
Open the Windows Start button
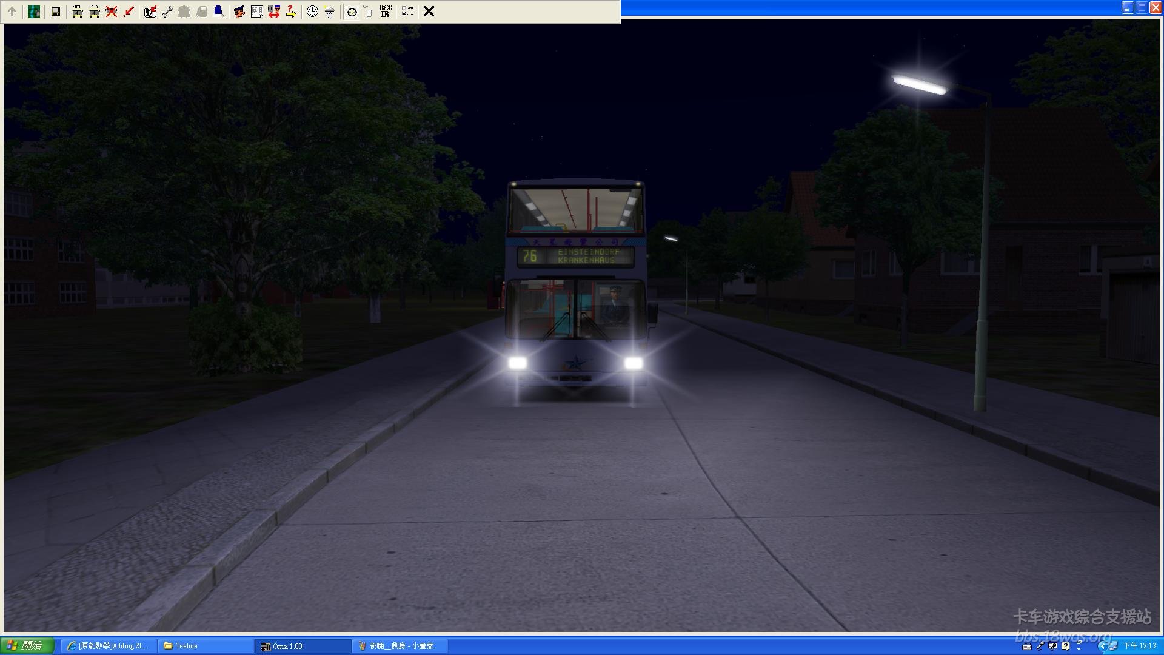click(27, 646)
